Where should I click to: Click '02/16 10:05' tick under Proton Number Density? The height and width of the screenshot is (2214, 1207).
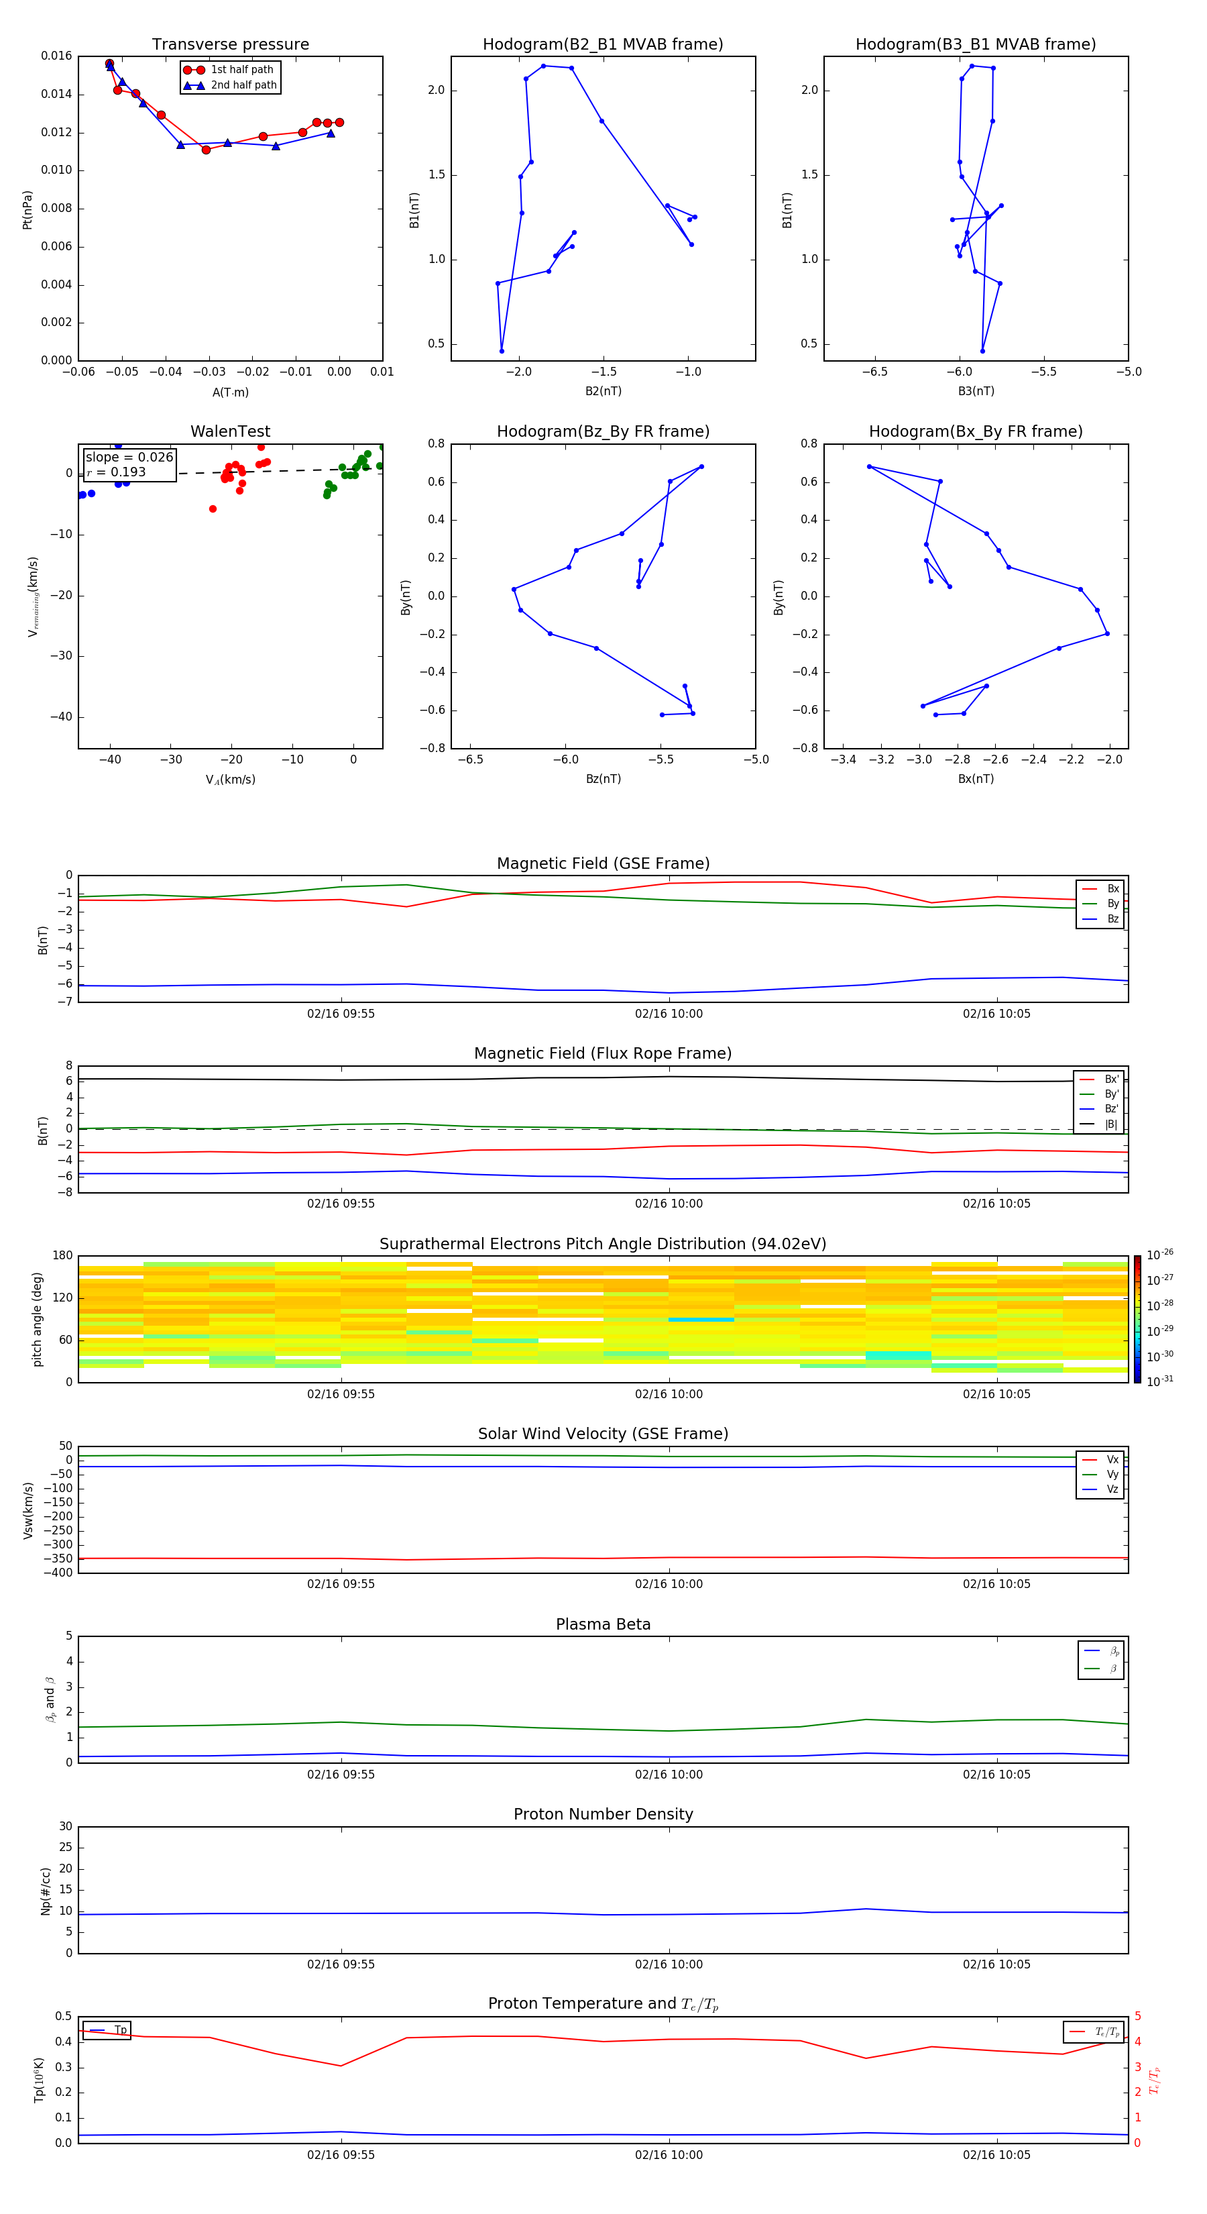[996, 1964]
